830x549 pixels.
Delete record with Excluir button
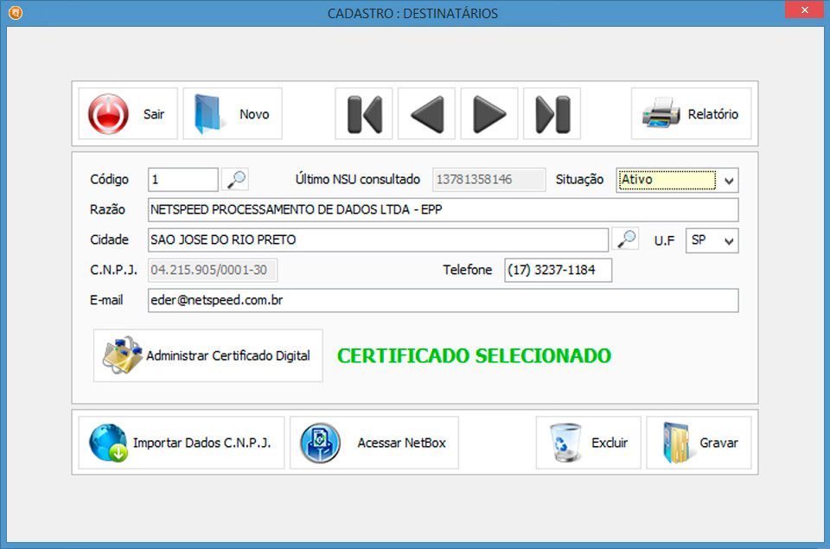click(588, 443)
